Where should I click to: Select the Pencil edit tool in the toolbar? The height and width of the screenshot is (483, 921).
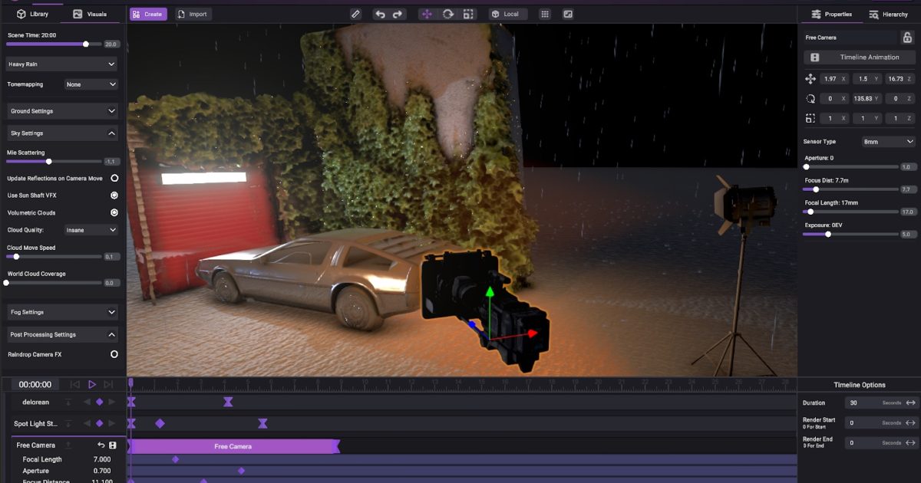[355, 13]
